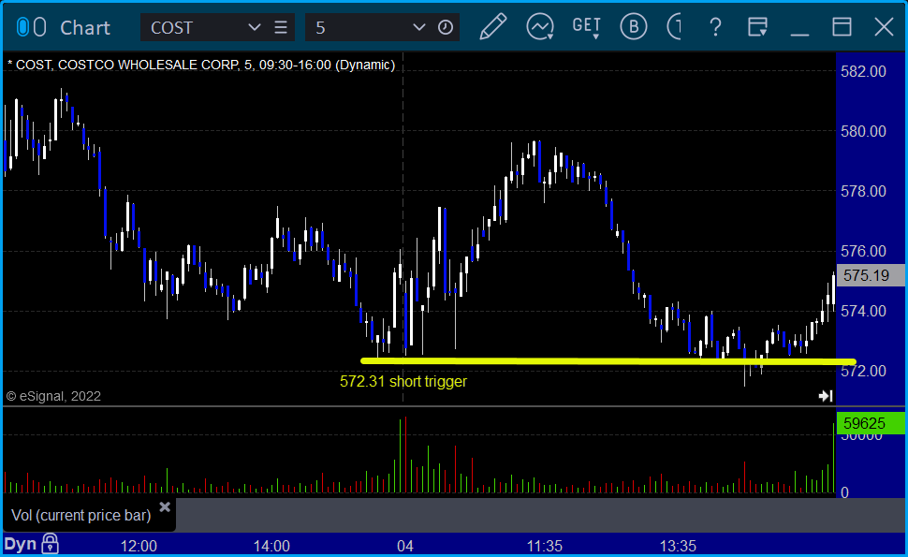Open the time template clock icon

(x=446, y=27)
